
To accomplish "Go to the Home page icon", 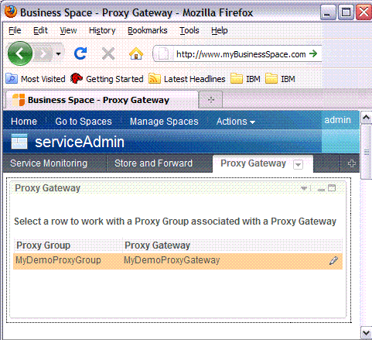I will (x=136, y=53).
